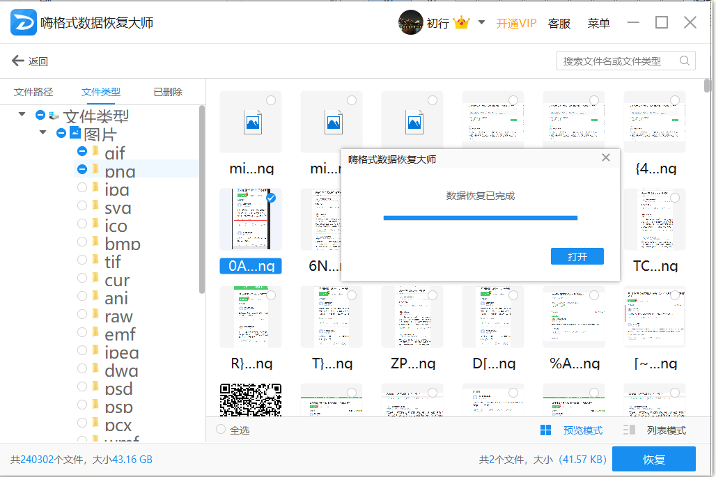The image size is (716, 477).
Task: Open the 0A...ng thumbnail
Action: point(250,219)
